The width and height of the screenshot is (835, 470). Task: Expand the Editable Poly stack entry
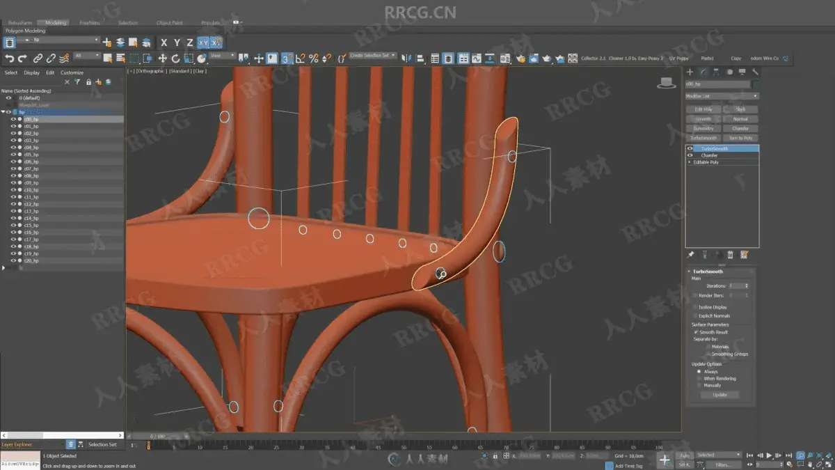click(x=690, y=162)
